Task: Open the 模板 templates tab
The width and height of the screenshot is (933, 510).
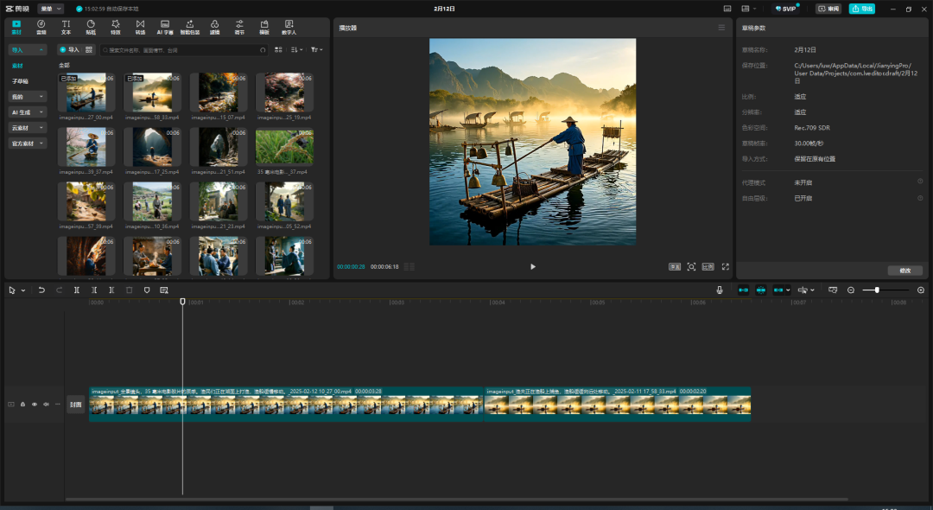Action: point(264,27)
